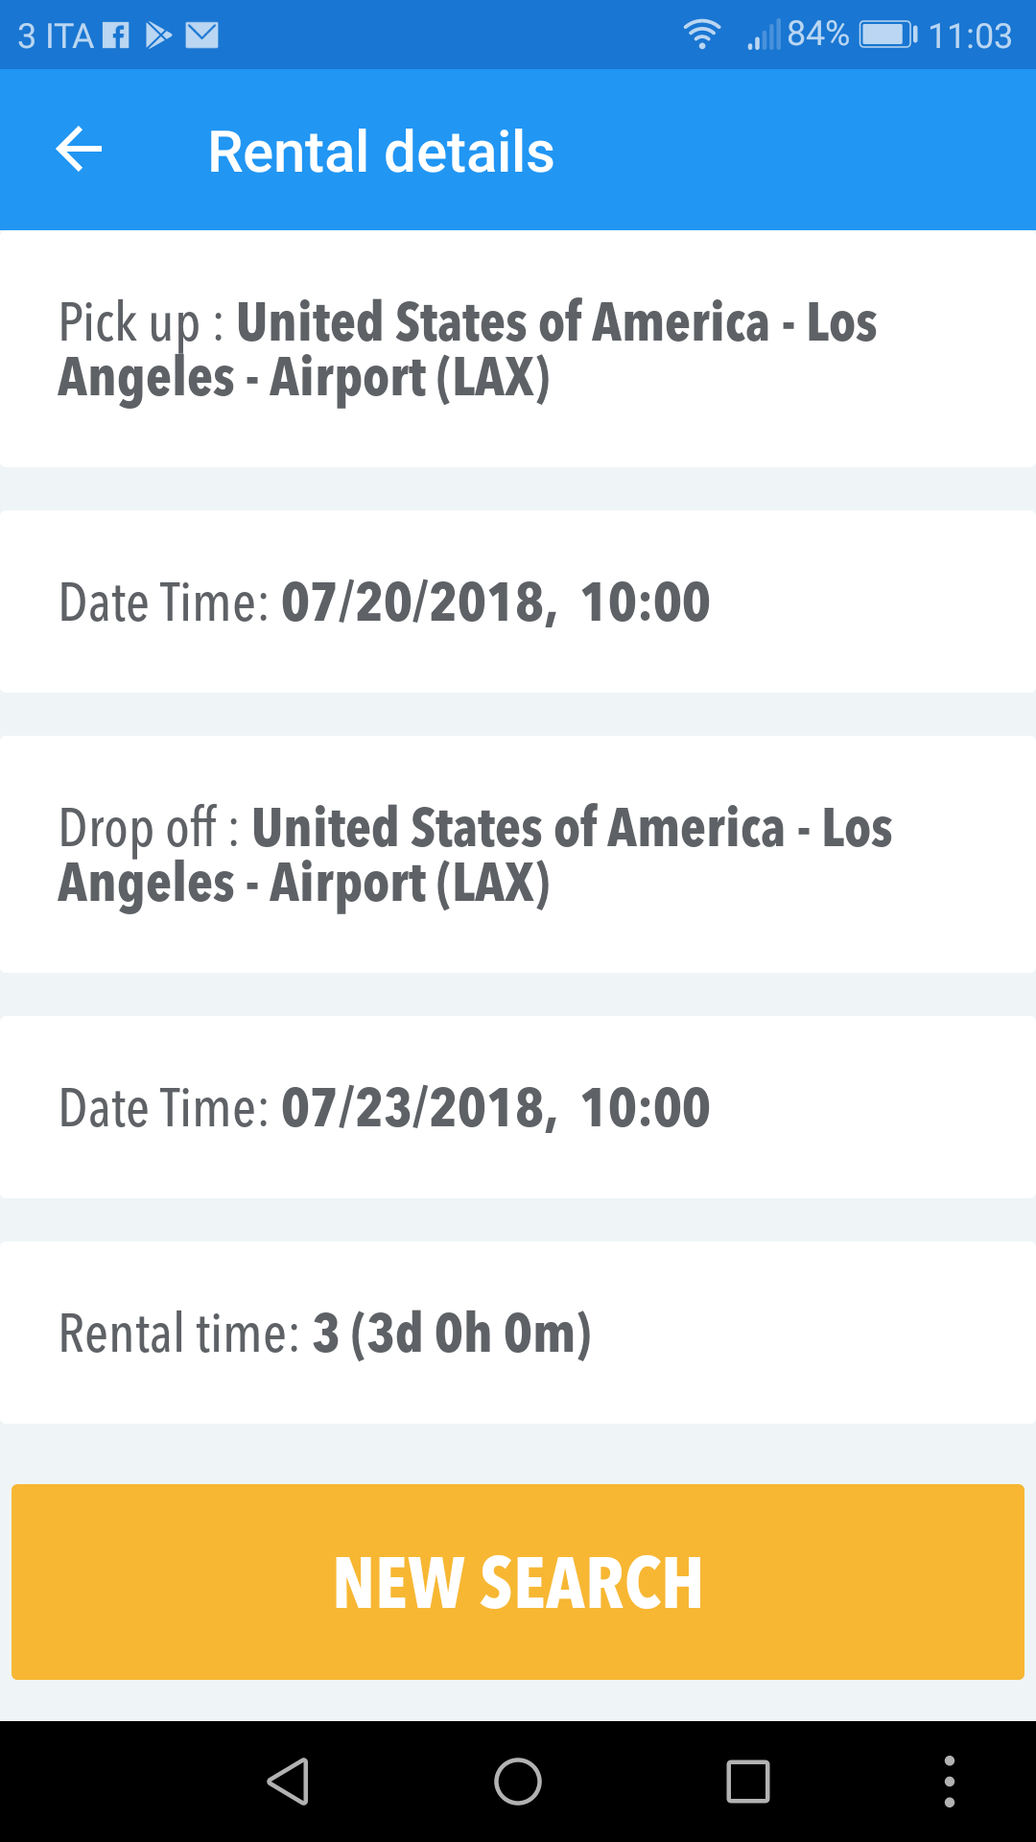Tap the 3 ITA carrier label
The image size is (1036, 1842).
pyautogui.click(x=56, y=36)
